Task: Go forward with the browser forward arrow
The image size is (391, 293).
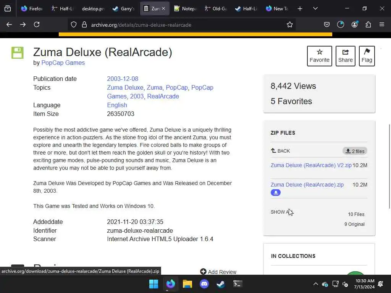Action: click(x=23, y=25)
